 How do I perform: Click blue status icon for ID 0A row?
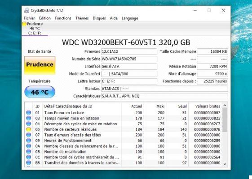coord(29,146)
